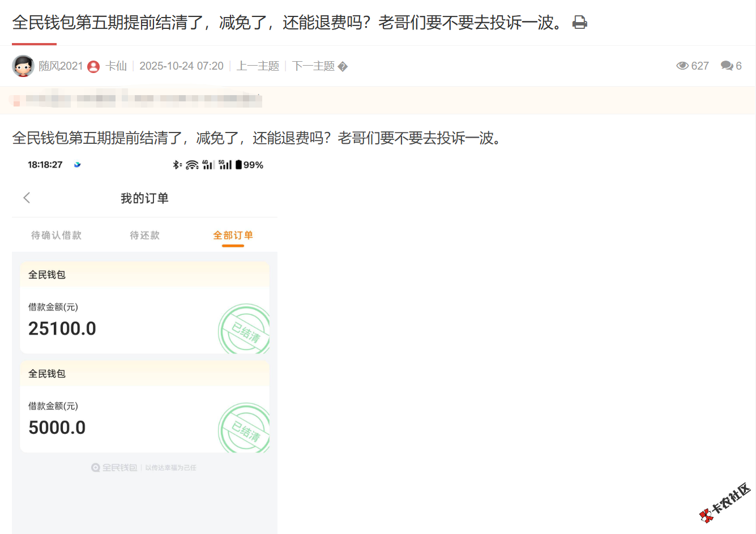Click the Wi-Fi icon in phone status bar

pos(192,165)
